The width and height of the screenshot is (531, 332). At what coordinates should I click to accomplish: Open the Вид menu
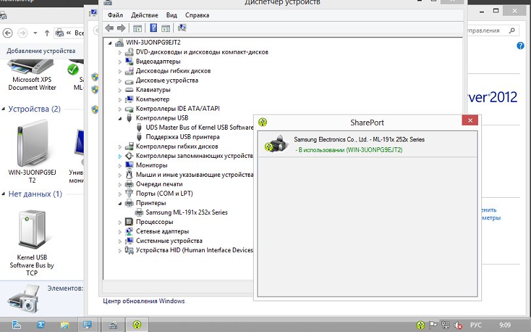[x=171, y=15]
